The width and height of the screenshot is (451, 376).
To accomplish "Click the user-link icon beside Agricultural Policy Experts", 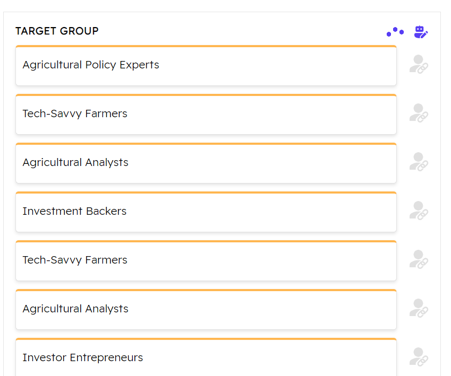I will (x=419, y=64).
